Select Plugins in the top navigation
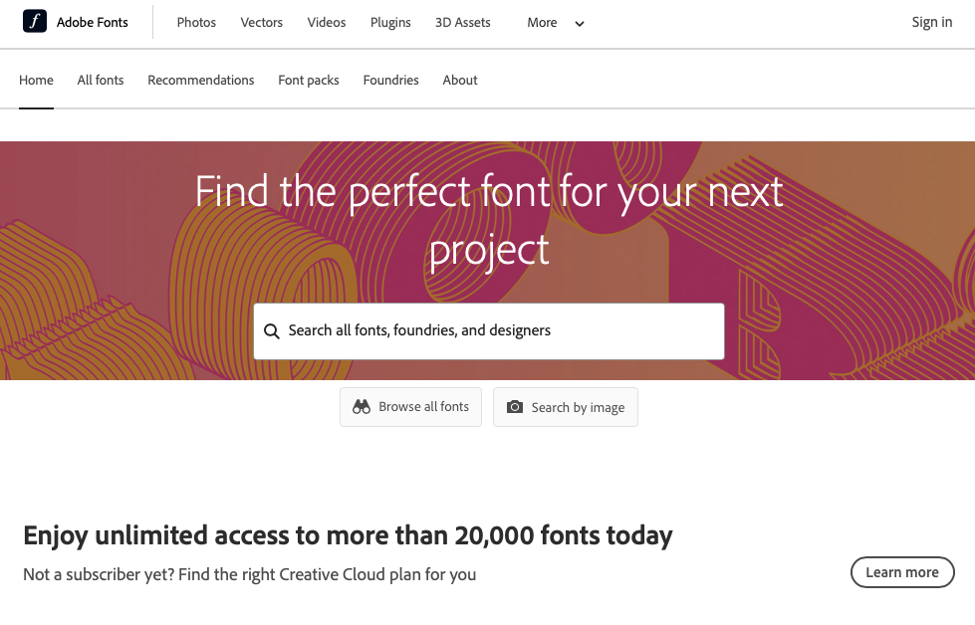Image resolution: width=975 pixels, height=625 pixels. click(390, 23)
